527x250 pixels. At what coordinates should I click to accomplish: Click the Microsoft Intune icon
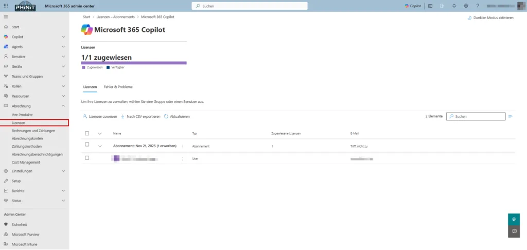6,244
